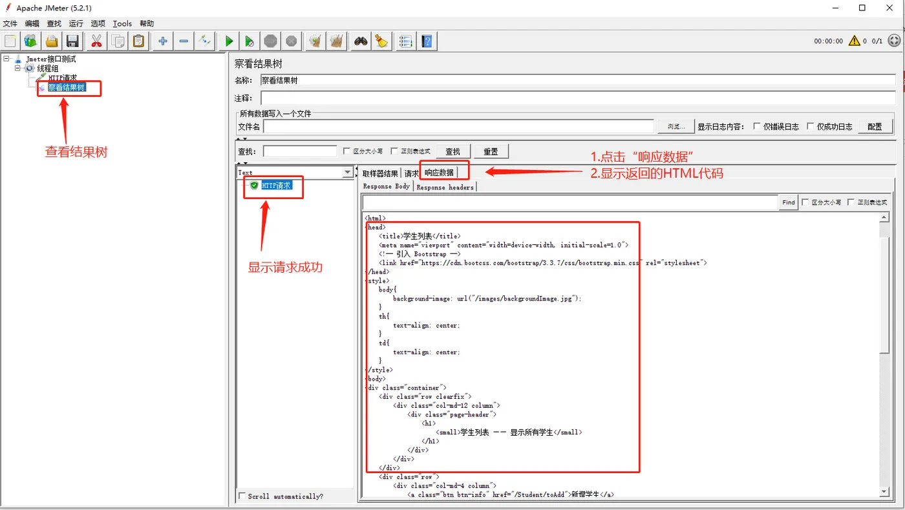
Task: Tick 正则表达式 next to the Find button
Action: coord(851,202)
